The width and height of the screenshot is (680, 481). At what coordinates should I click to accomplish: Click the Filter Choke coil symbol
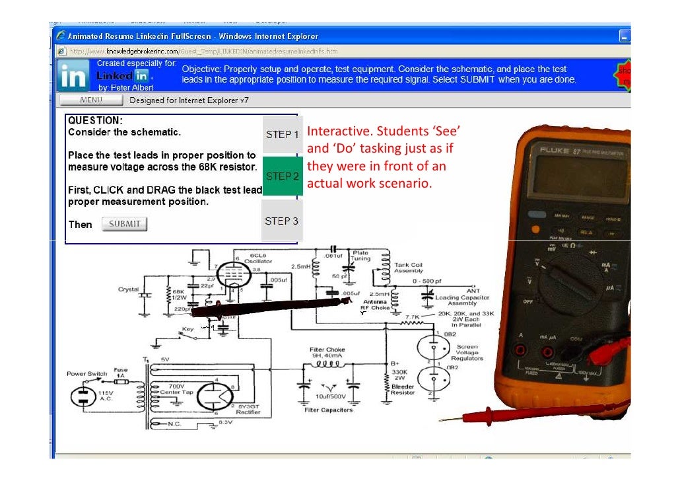[327, 364]
